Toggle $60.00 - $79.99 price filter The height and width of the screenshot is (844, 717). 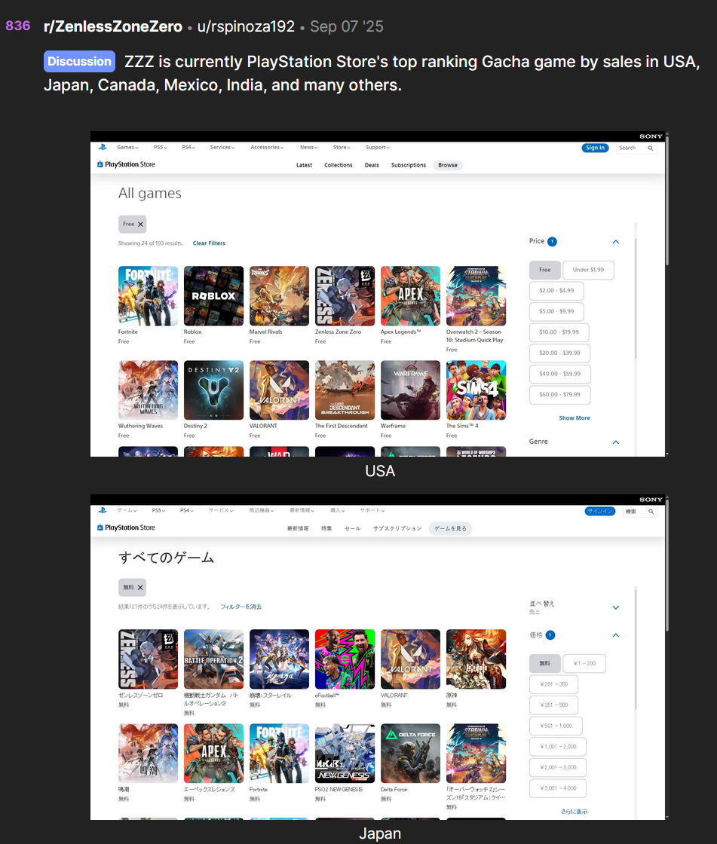pyautogui.click(x=559, y=395)
